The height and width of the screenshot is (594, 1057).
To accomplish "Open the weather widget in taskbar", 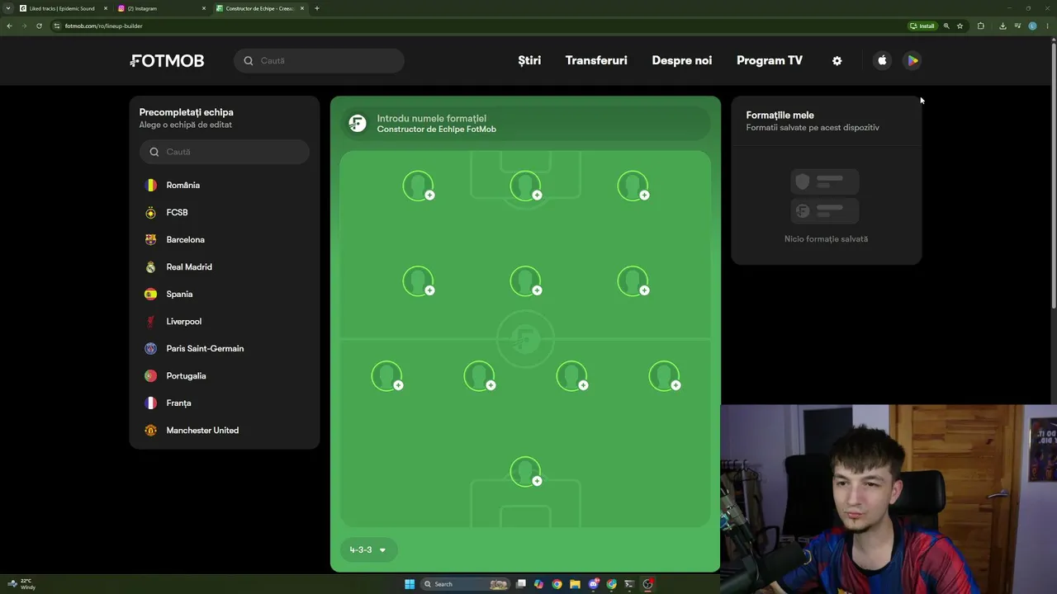I will pos(22,584).
